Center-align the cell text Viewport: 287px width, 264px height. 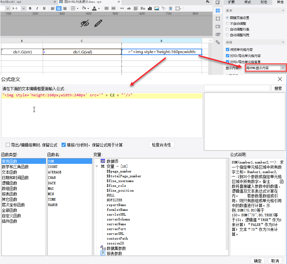pos(59,8)
